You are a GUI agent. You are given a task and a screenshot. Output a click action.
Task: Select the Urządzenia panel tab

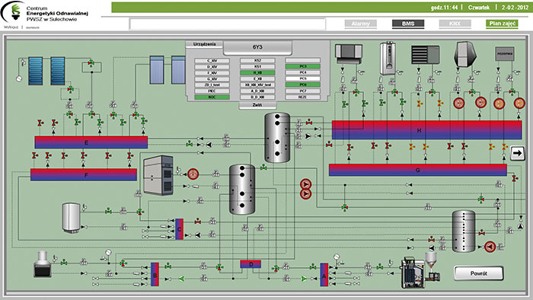tap(204, 44)
